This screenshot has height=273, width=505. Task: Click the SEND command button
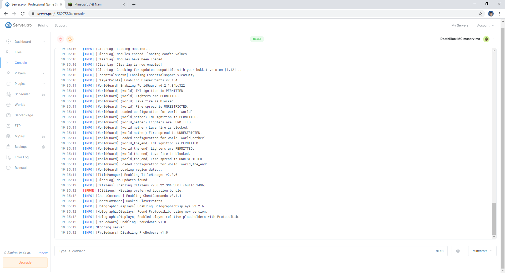click(x=440, y=251)
